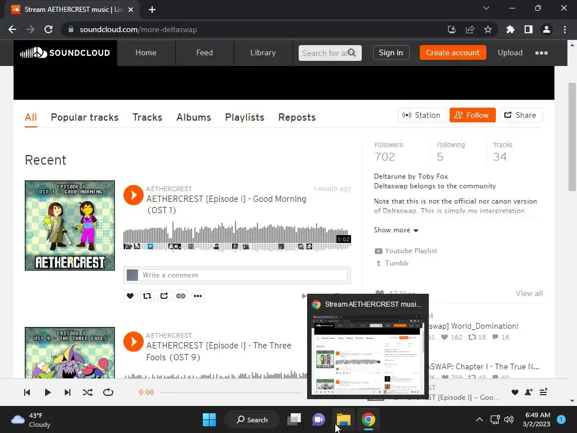Viewport: 577px width, 433px height.
Task: Open the three-dot more menu in header
Action: [541, 53]
